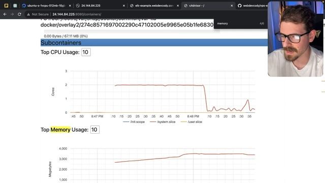Go back to the previous page
325x183 pixels.
click(x=5, y=14)
